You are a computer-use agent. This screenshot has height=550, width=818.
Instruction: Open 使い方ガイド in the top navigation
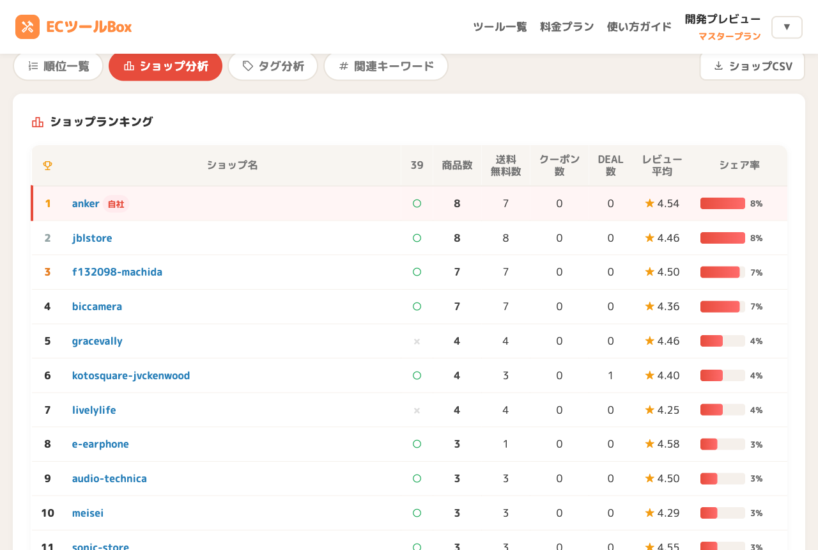pos(639,27)
